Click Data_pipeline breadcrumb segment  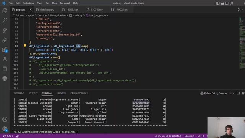pos(58,15)
